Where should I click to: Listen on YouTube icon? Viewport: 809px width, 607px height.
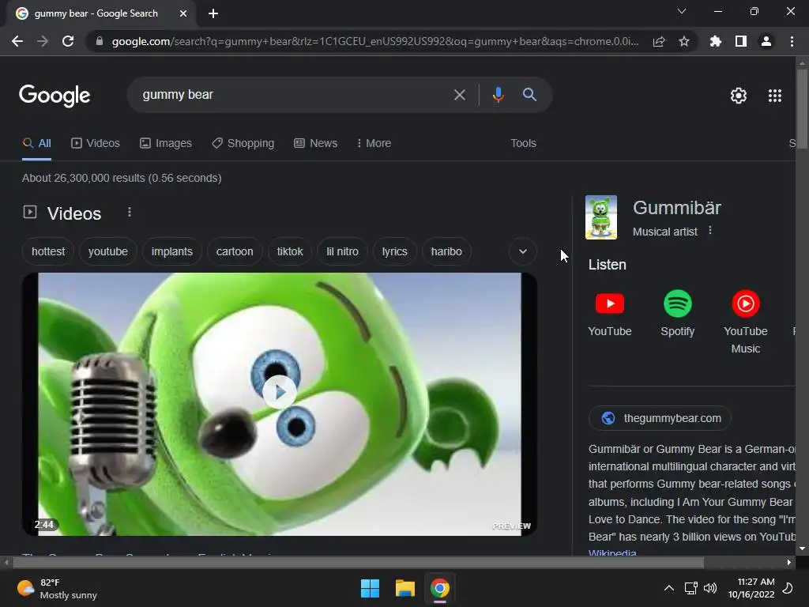610,303
